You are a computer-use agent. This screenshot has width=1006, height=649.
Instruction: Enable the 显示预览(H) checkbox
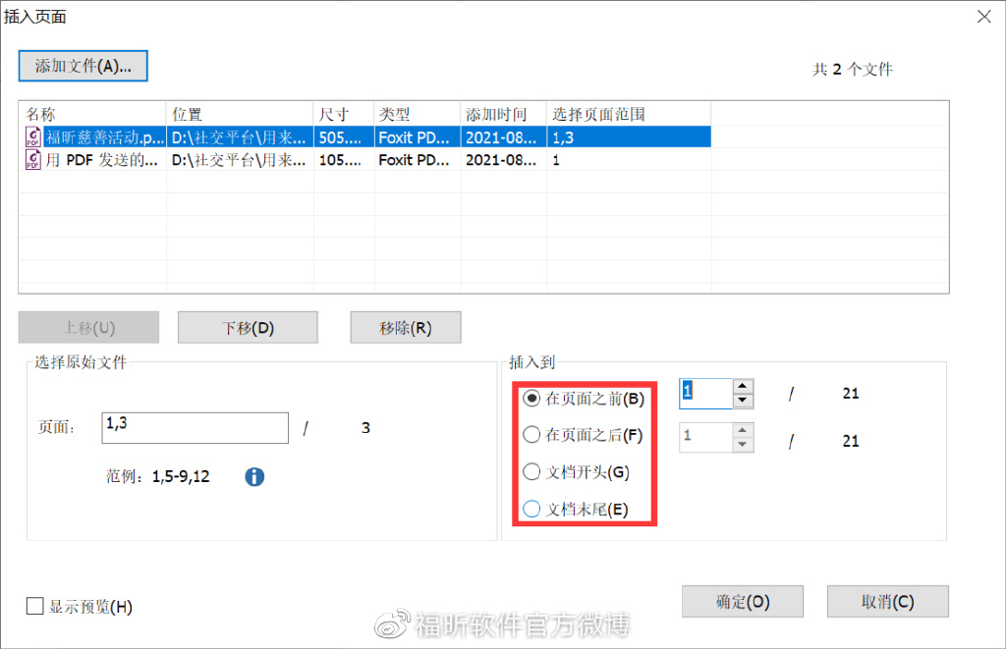pos(35,607)
